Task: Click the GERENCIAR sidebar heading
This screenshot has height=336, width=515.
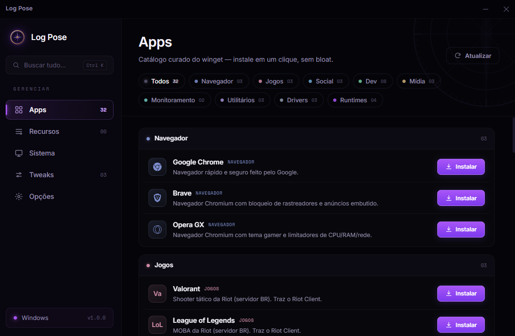Action: coord(31,89)
